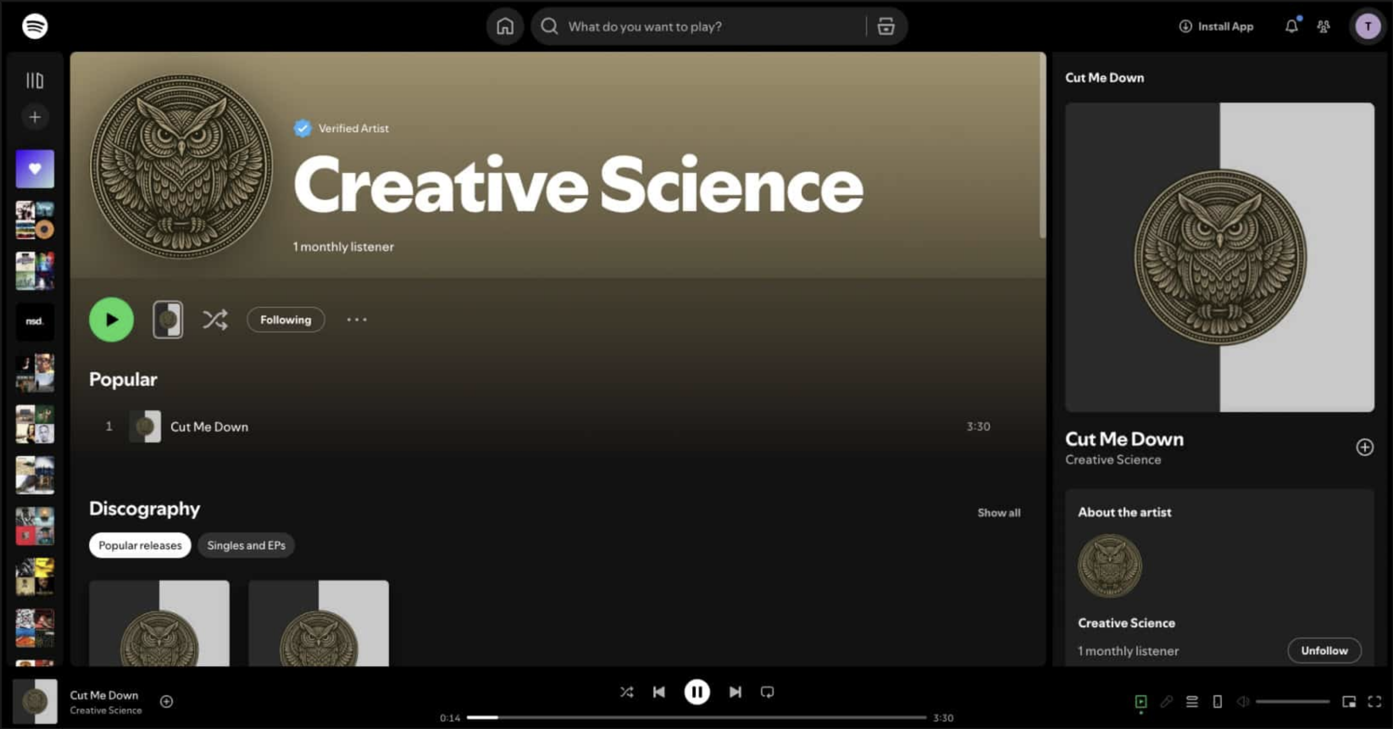Toggle the Following button

[286, 320]
